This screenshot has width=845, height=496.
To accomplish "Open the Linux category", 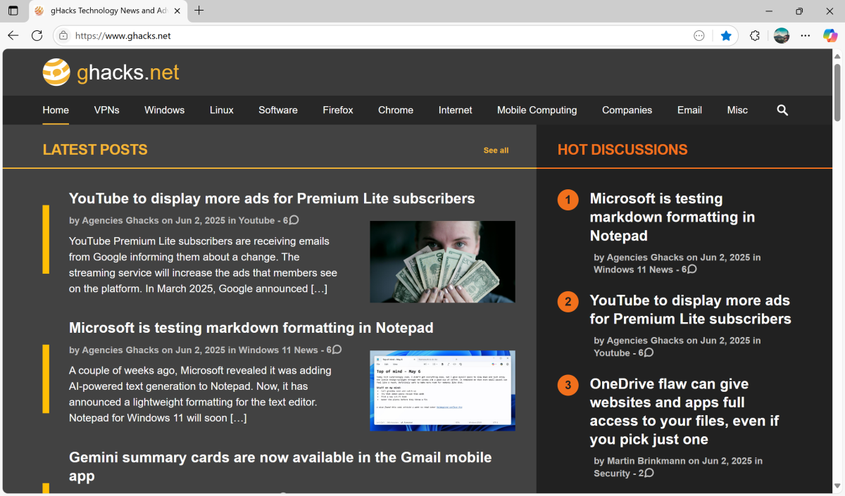I will coord(222,110).
